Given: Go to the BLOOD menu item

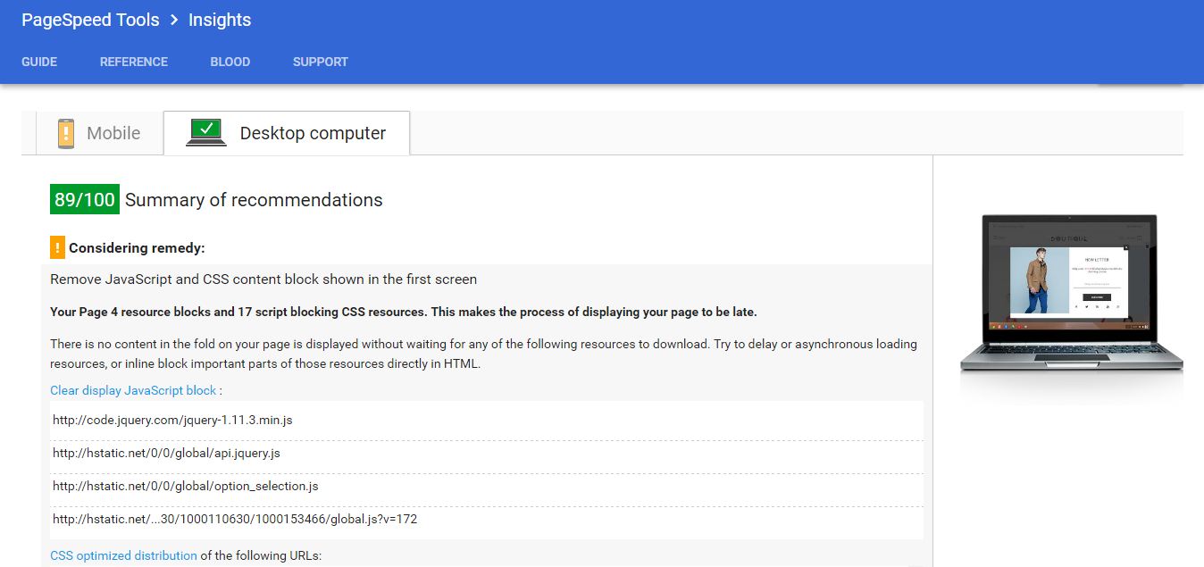Looking at the screenshot, I should click(x=230, y=62).
